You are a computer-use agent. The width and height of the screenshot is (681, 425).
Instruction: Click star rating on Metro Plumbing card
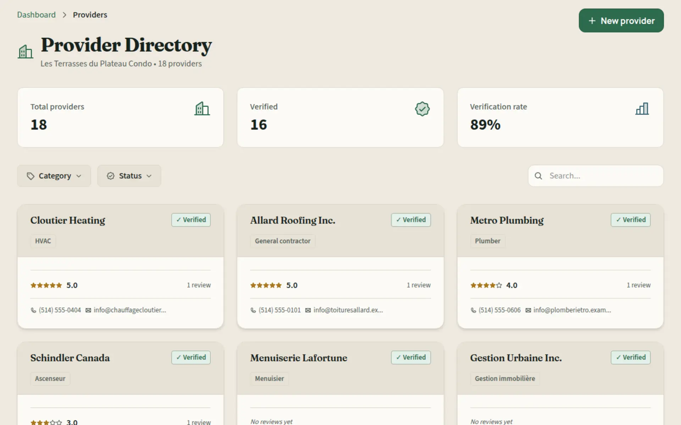[486, 285]
